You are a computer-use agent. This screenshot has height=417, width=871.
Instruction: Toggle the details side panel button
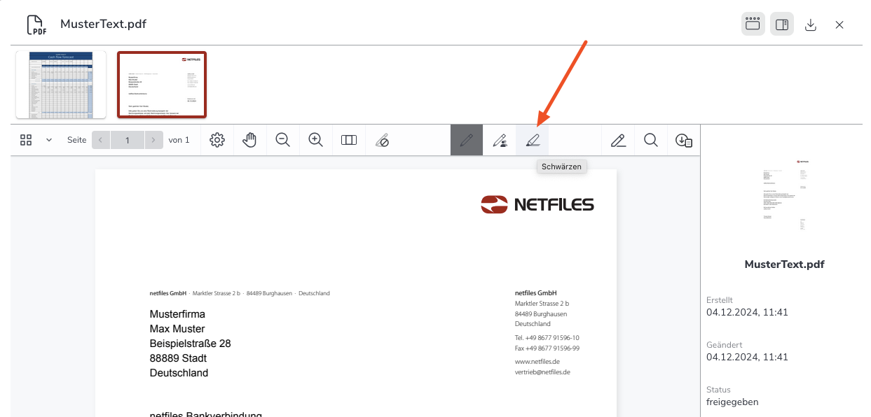pyautogui.click(x=781, y=24)
